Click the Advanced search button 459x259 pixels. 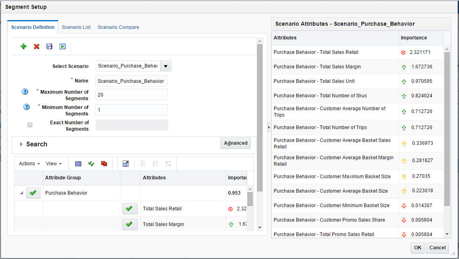tap(235, 143)
